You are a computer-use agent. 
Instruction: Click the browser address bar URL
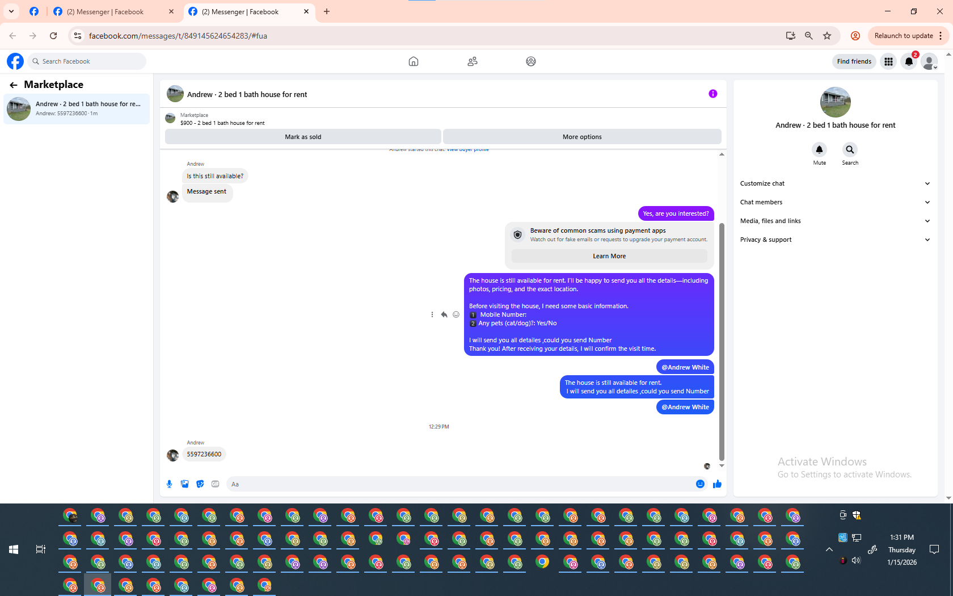tap(178, 36)
